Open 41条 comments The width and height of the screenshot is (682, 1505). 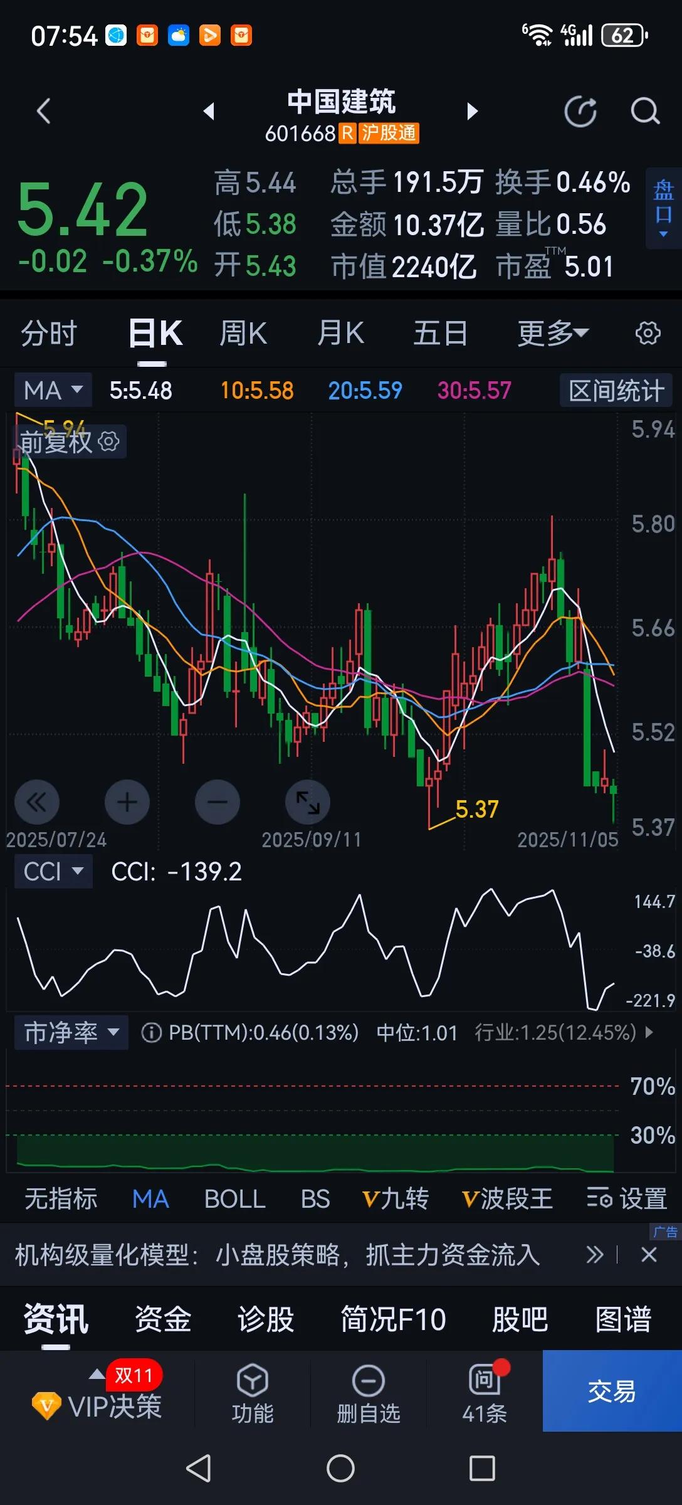(485, 1393)
